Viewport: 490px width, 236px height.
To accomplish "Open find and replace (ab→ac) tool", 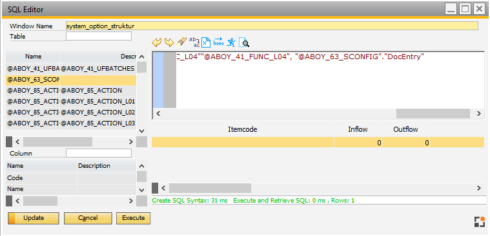I will point(194,42).
